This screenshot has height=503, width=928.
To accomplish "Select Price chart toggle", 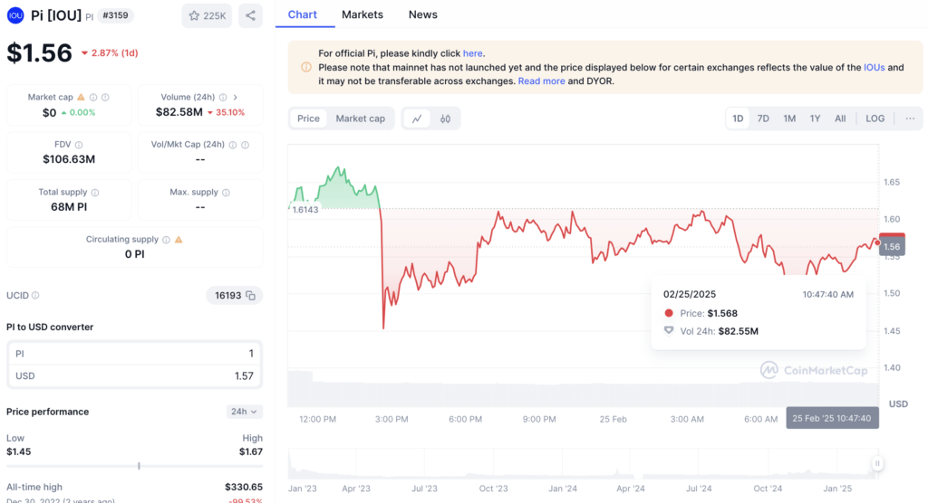I will click(x=308, y=119).
